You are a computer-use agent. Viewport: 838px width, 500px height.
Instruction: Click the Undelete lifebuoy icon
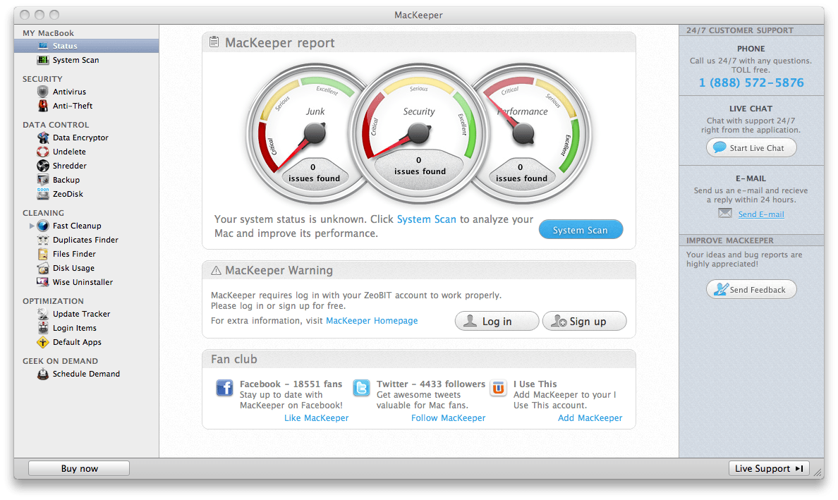(43, 152)
